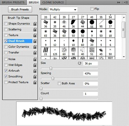This screenshot has width=129, height=126.
Task: Restore brush to original size icon
Action: click(x=80, y=63)
